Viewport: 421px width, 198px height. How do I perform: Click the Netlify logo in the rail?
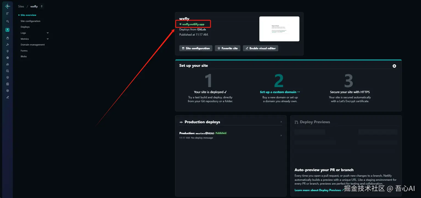[x=8, y=6]
